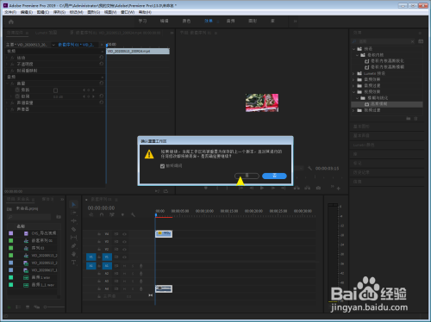Click the timeline Snap magnet icon

pos(102,214)
